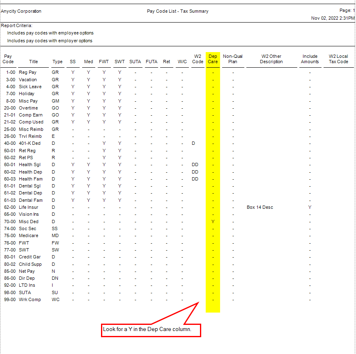Click the 'Title' column header
Screen dimensions: 356x354
point(33,62)
